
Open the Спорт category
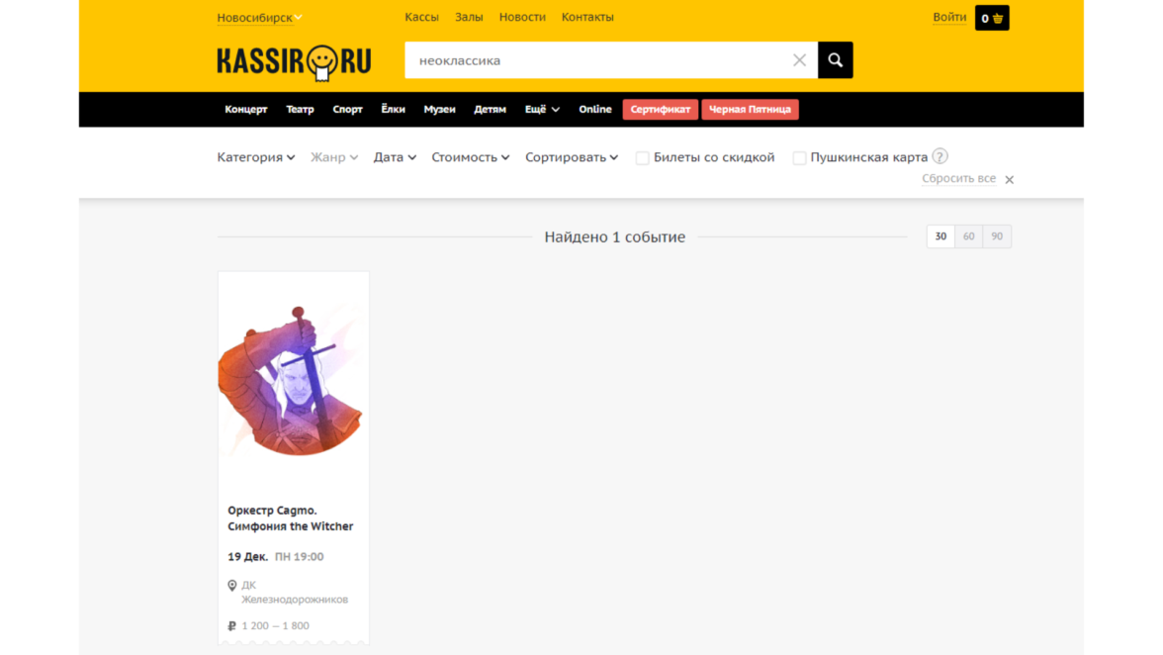[x=347, y=109]
